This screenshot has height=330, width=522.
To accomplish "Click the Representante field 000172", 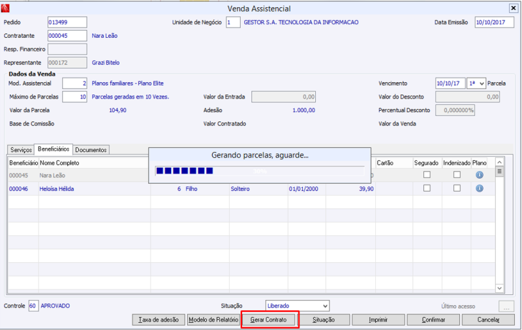I will pos(67,62).
